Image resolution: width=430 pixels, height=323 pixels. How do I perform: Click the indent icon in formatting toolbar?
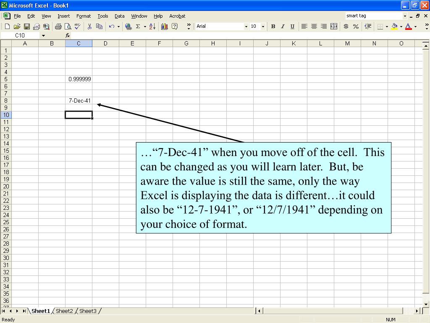[368, 26]
